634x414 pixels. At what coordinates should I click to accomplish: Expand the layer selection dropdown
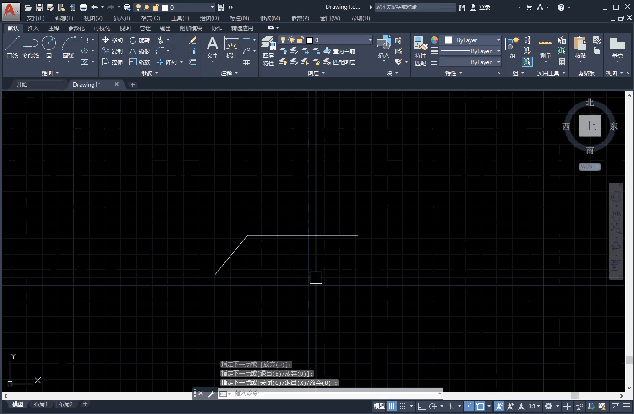[x=370, y=40]
